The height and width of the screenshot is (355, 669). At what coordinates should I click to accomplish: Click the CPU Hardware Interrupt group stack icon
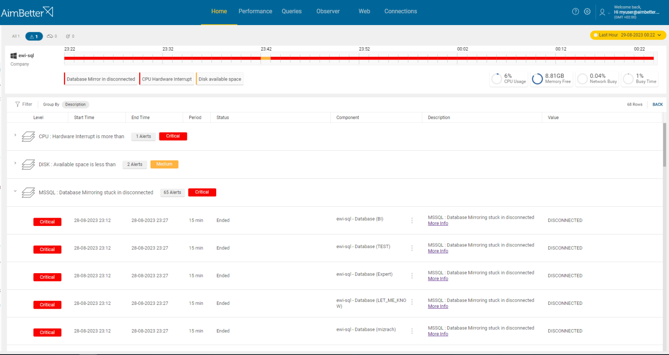(x=28, y=137)
